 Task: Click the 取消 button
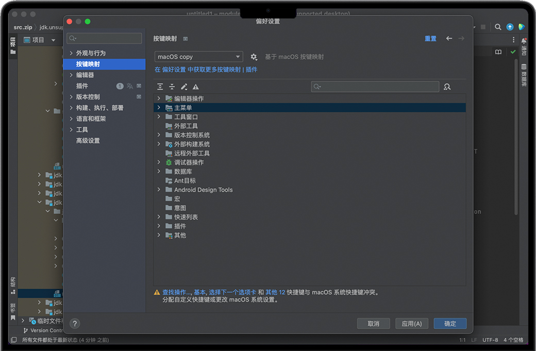pyautogui.click(x=374, y=324)
